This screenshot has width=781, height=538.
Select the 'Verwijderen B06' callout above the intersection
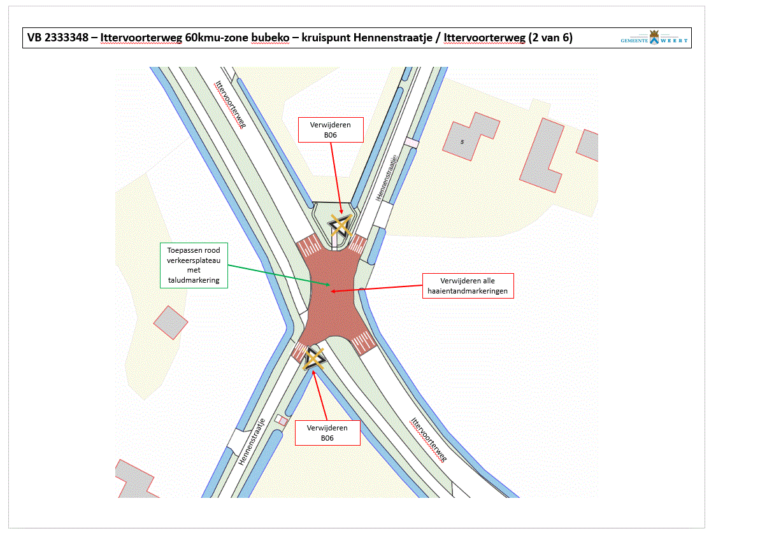coord(331,129)
